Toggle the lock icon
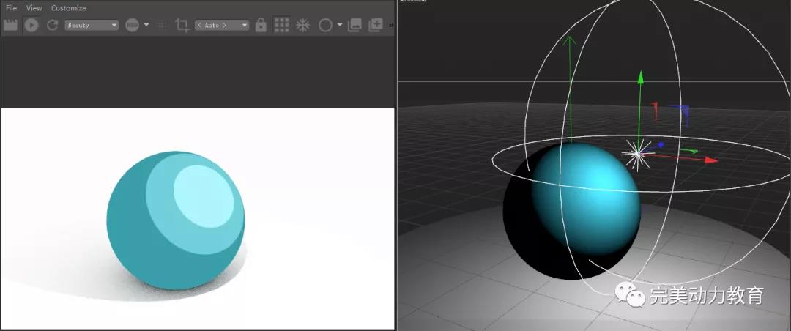Screen dimensions: 791x331 pyautogui.click(x=261, y=25)
